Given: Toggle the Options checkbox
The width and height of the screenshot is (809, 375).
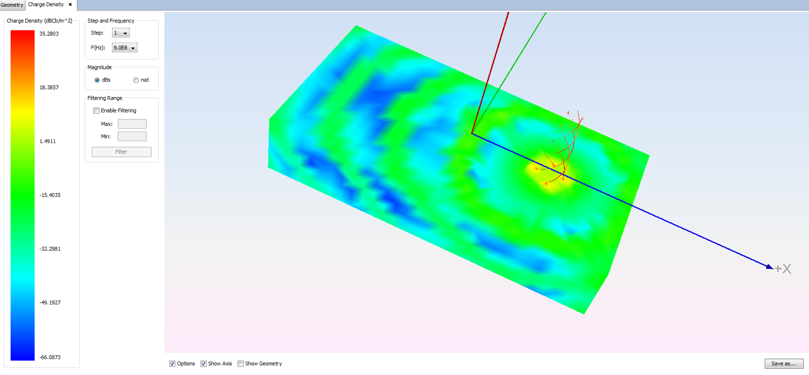Looking at the screenshot, I should 172,364.
